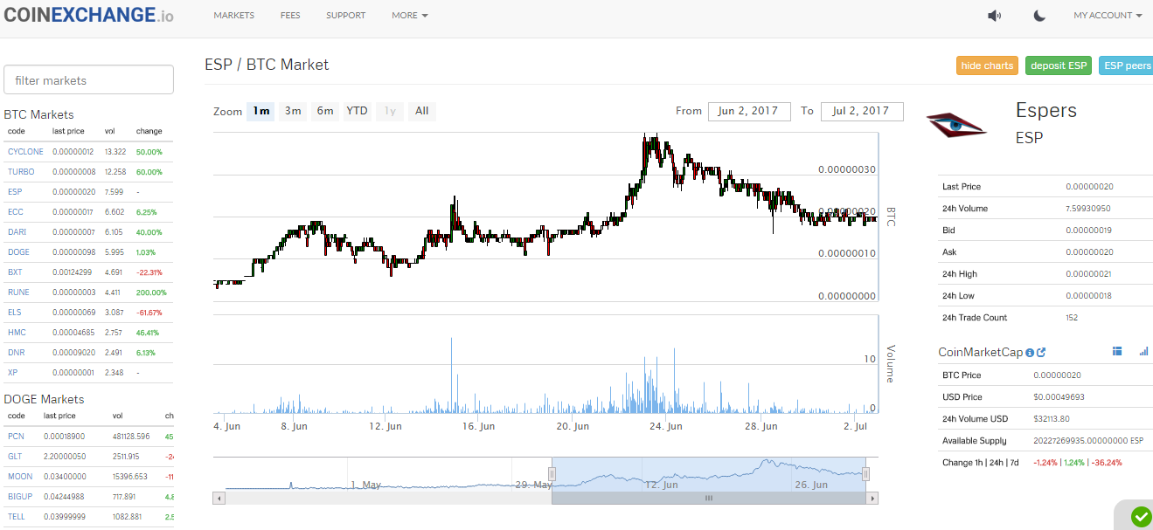The height and width of the screenshot is (530, 1153).
Task: Open the DNR market link
Action: [x=16, y=353]
